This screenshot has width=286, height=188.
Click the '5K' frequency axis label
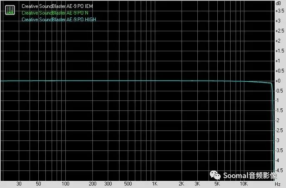217,183
